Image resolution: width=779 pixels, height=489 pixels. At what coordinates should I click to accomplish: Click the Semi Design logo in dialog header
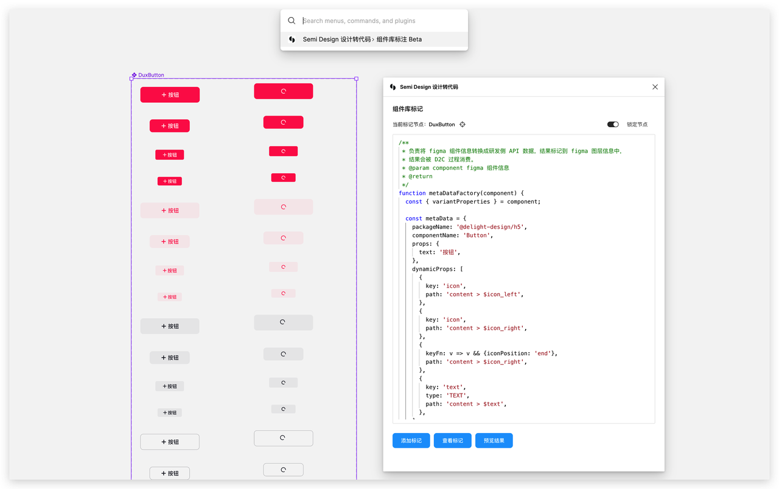pyautogui.click(x=392, y=86)
